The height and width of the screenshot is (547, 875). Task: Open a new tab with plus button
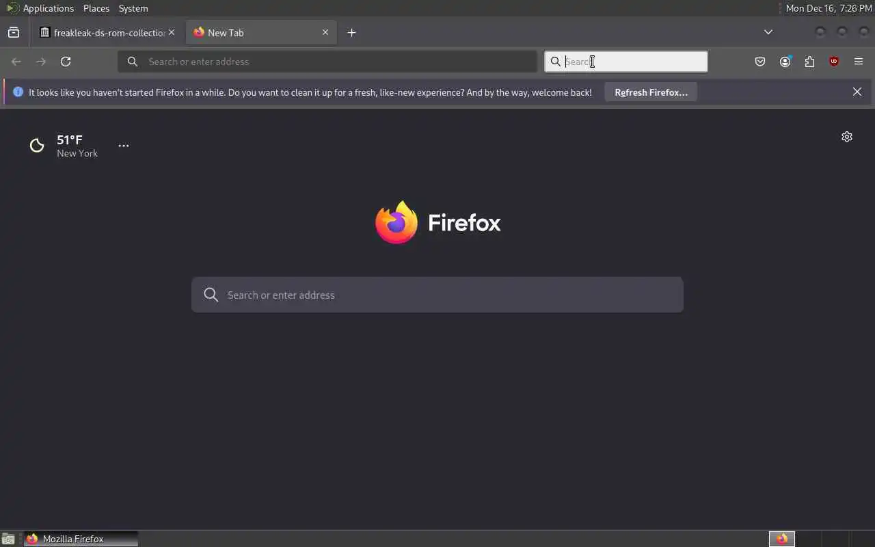tap(351, 32)
